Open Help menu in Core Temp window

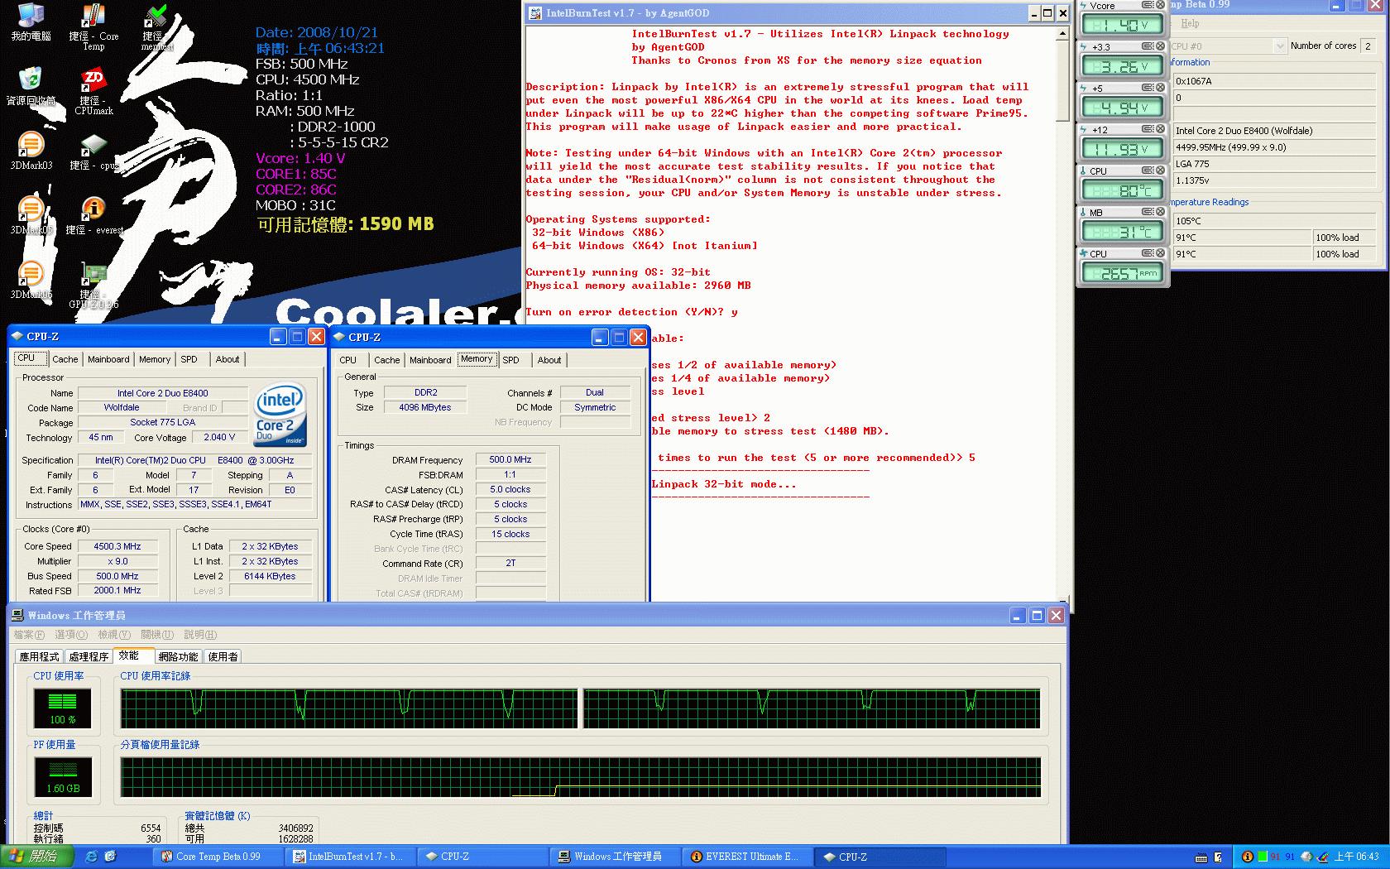(1190, 23)
